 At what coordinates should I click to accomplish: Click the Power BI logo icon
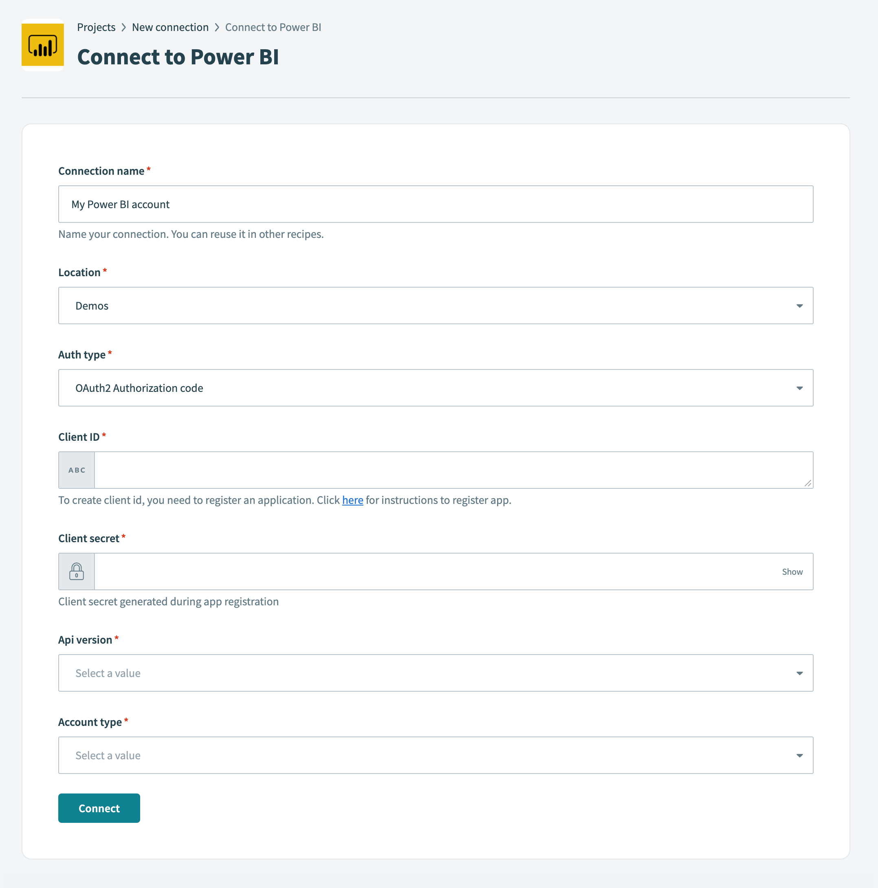click(x=43, y=44)
